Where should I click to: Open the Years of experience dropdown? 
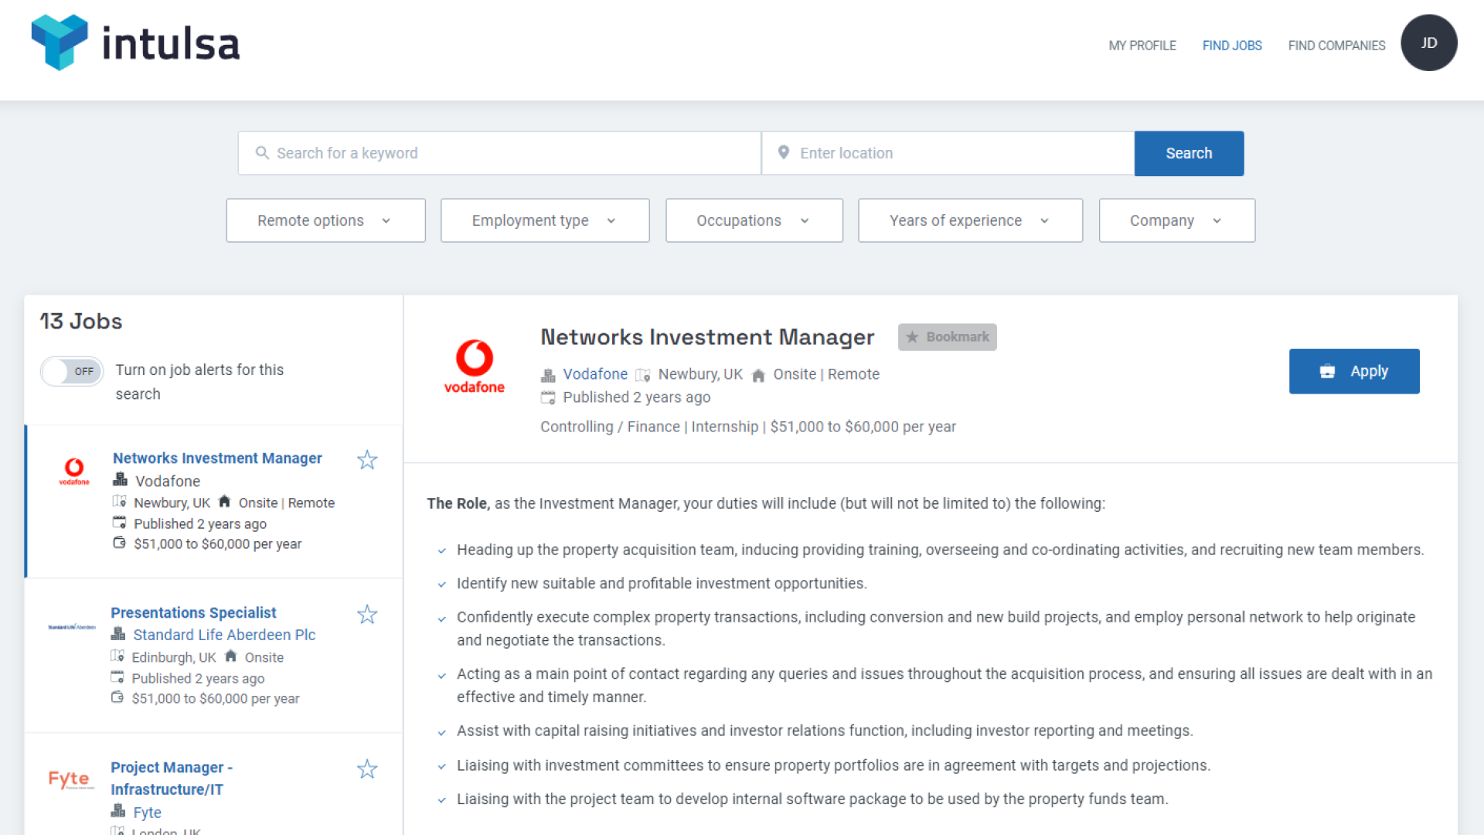point(970,220)
